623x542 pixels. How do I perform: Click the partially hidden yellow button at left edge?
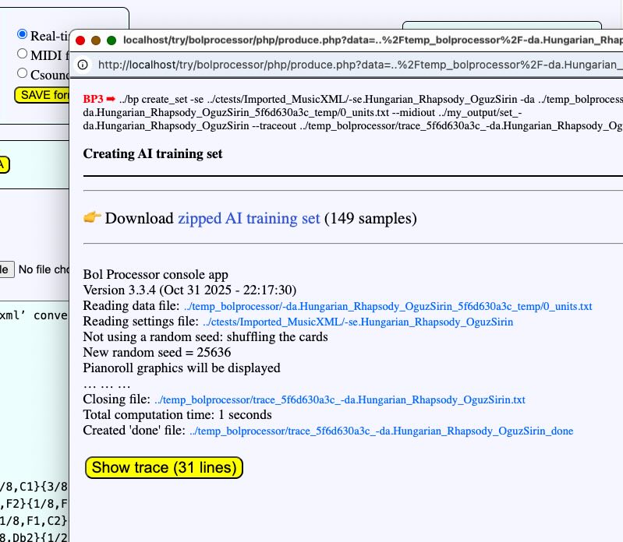pyautogui.click(x=5, y=164)
